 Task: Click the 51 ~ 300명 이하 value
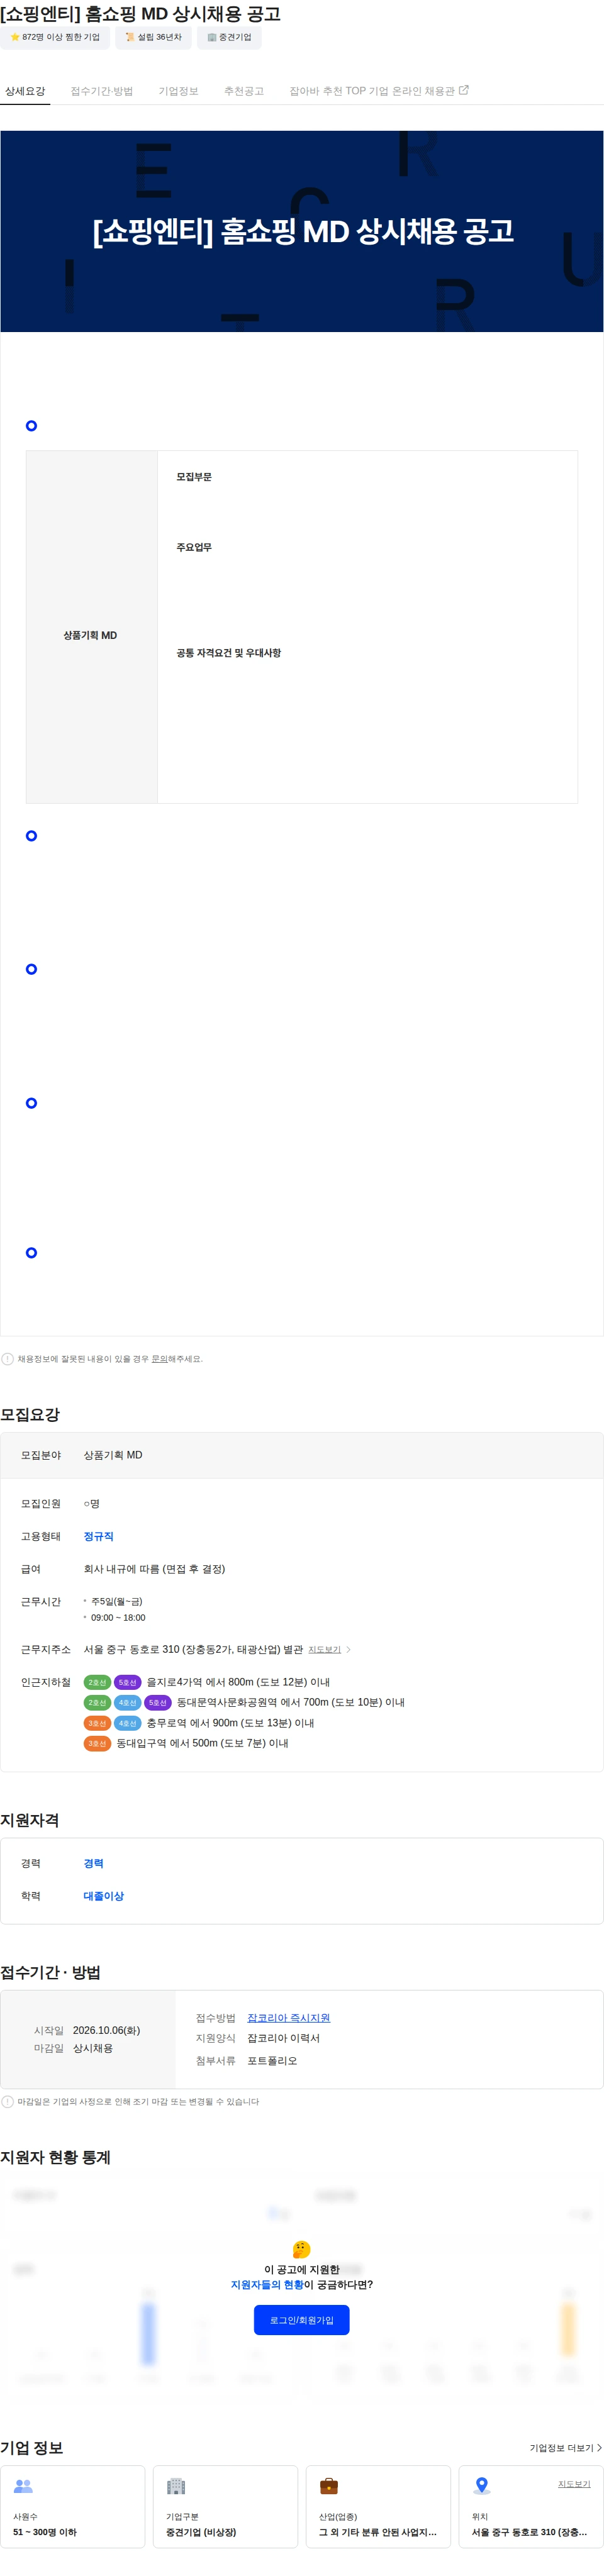[45, 2532]
